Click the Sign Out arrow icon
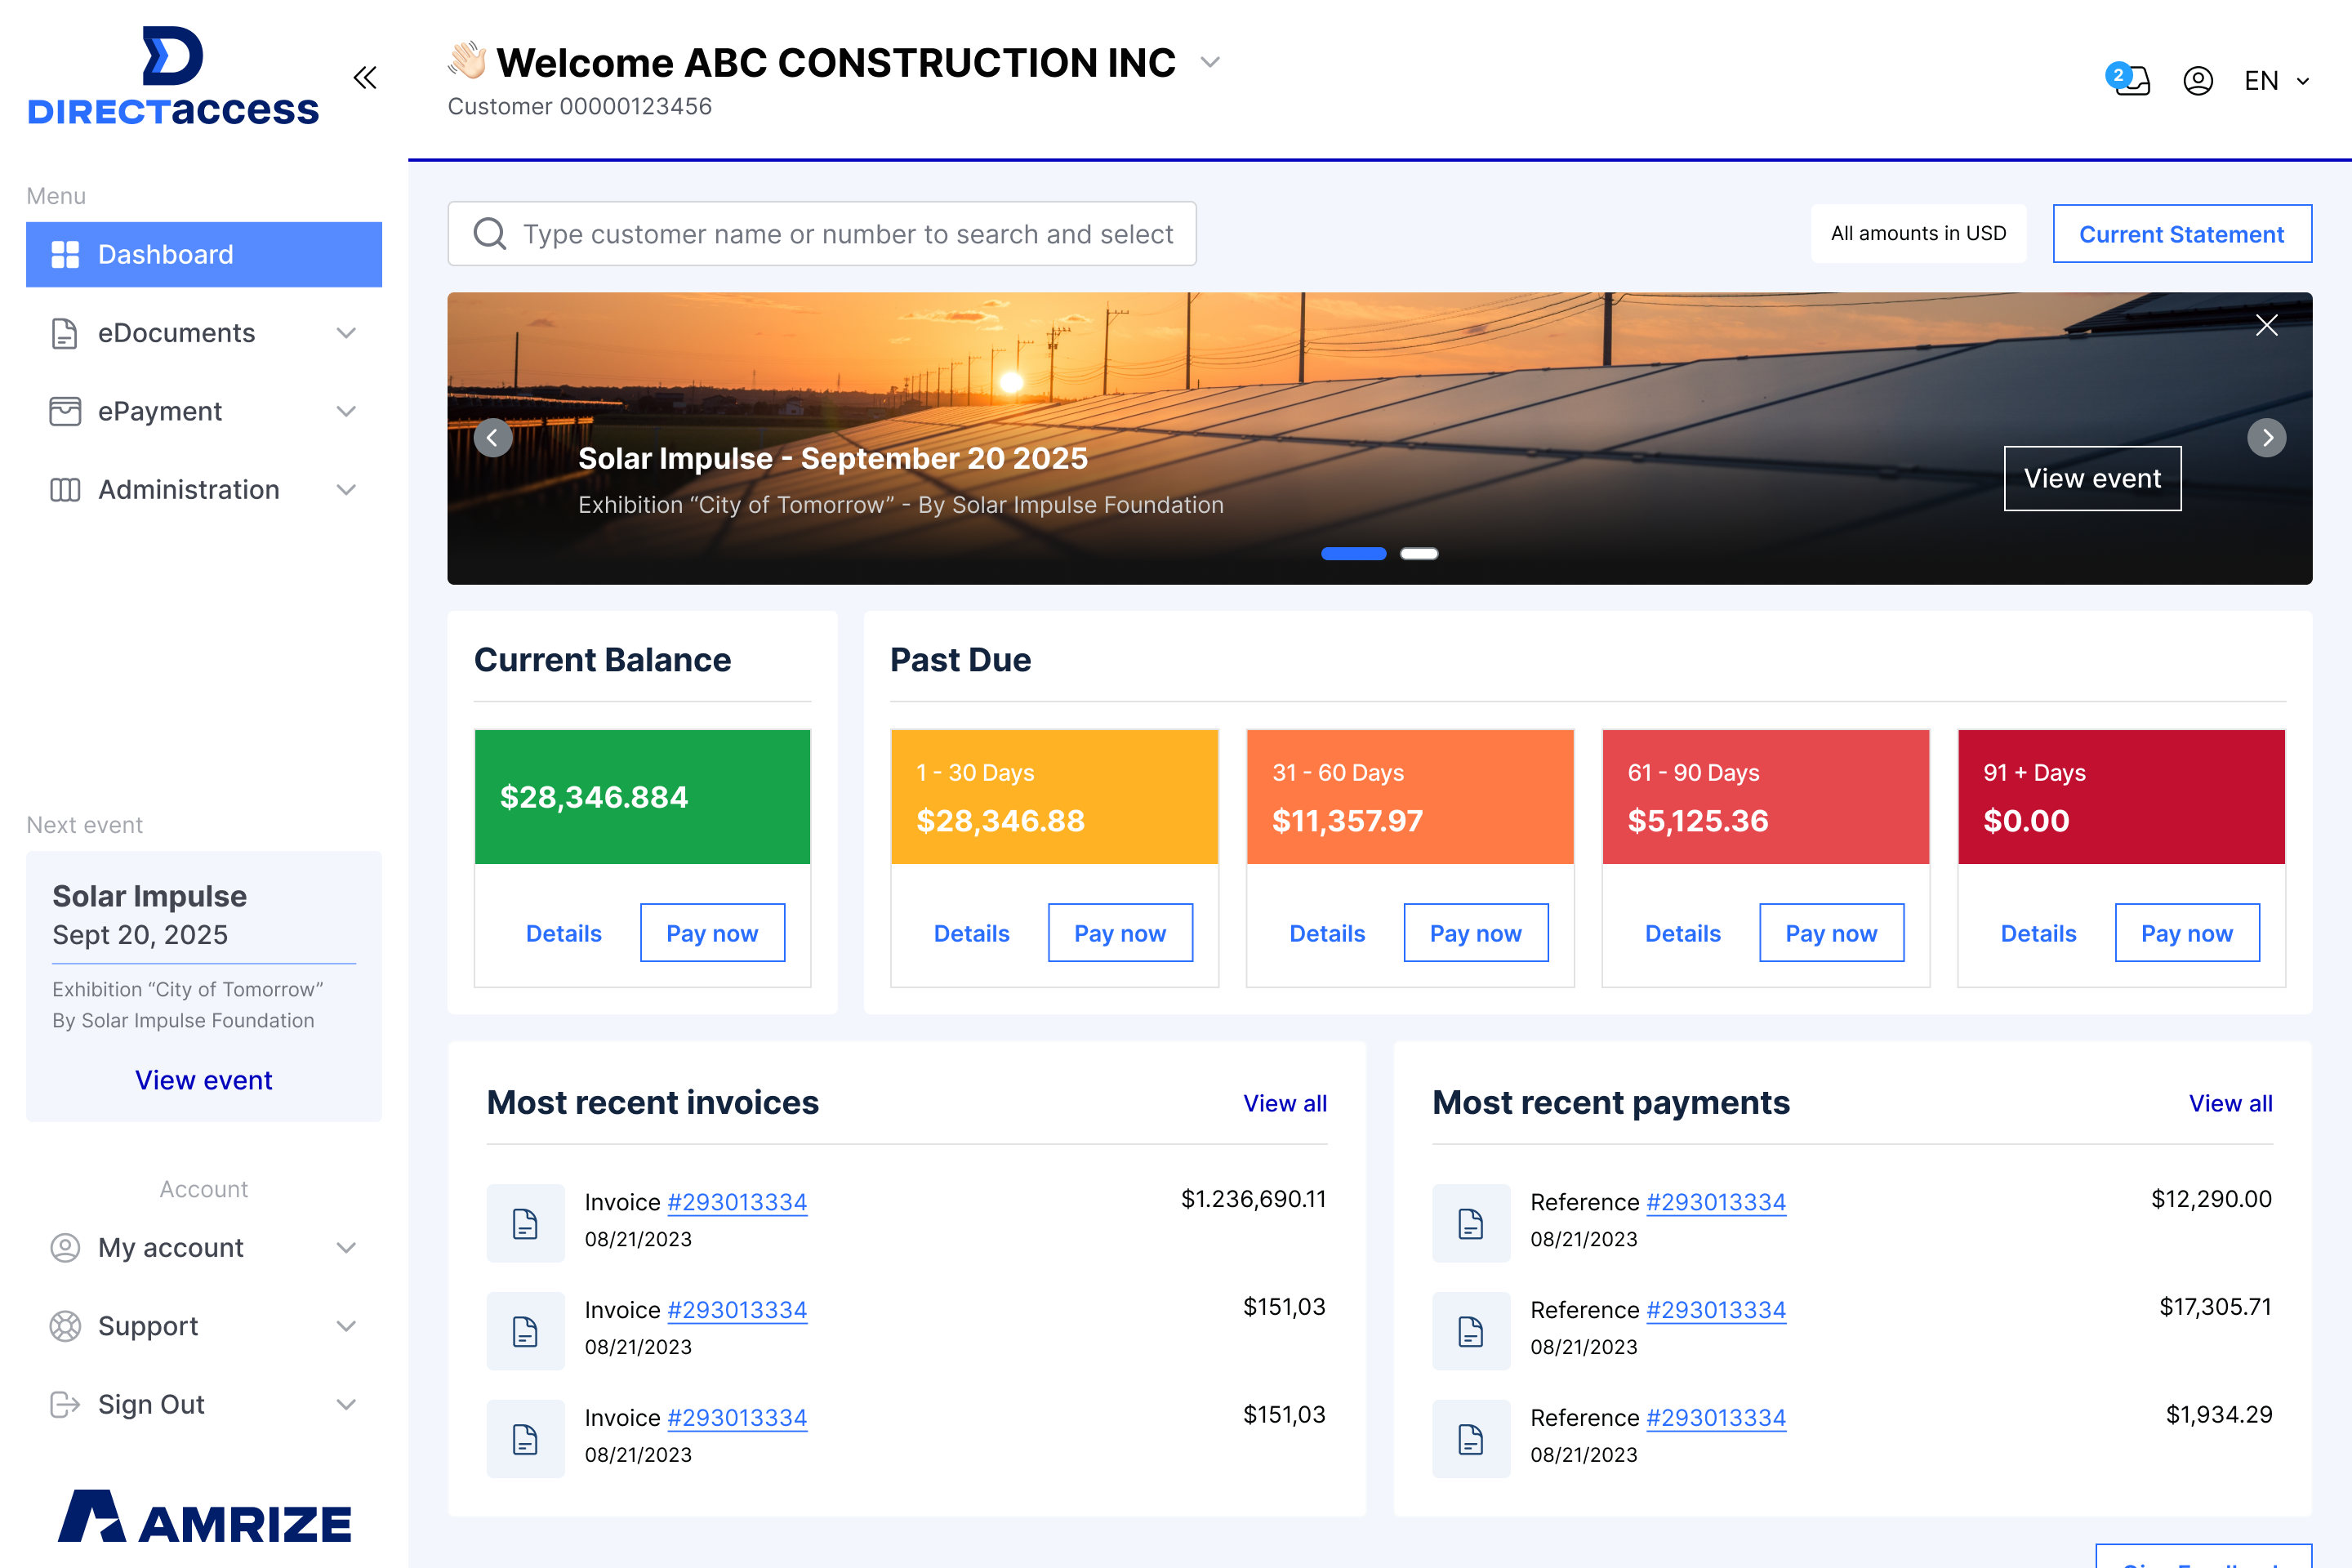This screenshot has width=2352, height=1568. (65, 1404)
